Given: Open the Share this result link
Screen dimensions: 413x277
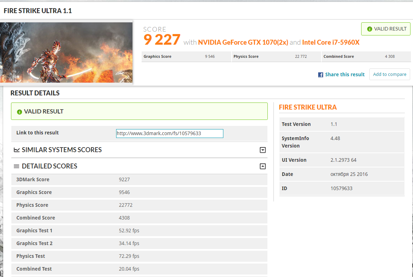Looking at the screenshot, I should tap(345, 74).
